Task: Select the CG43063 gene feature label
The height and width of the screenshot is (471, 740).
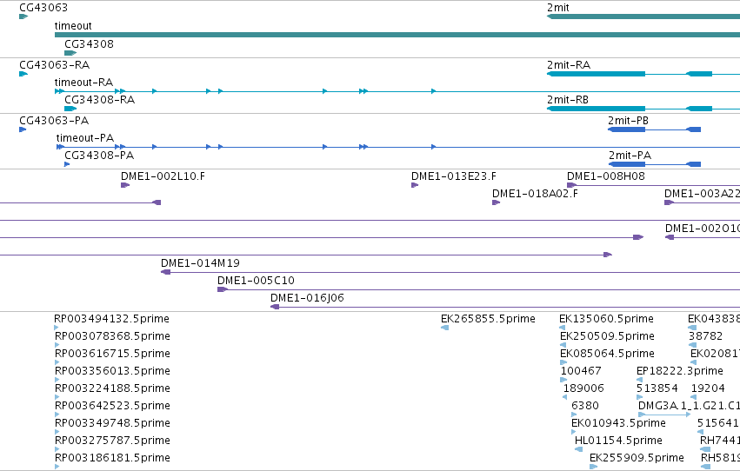Action: pyautogui.click(x=43, y=8)
